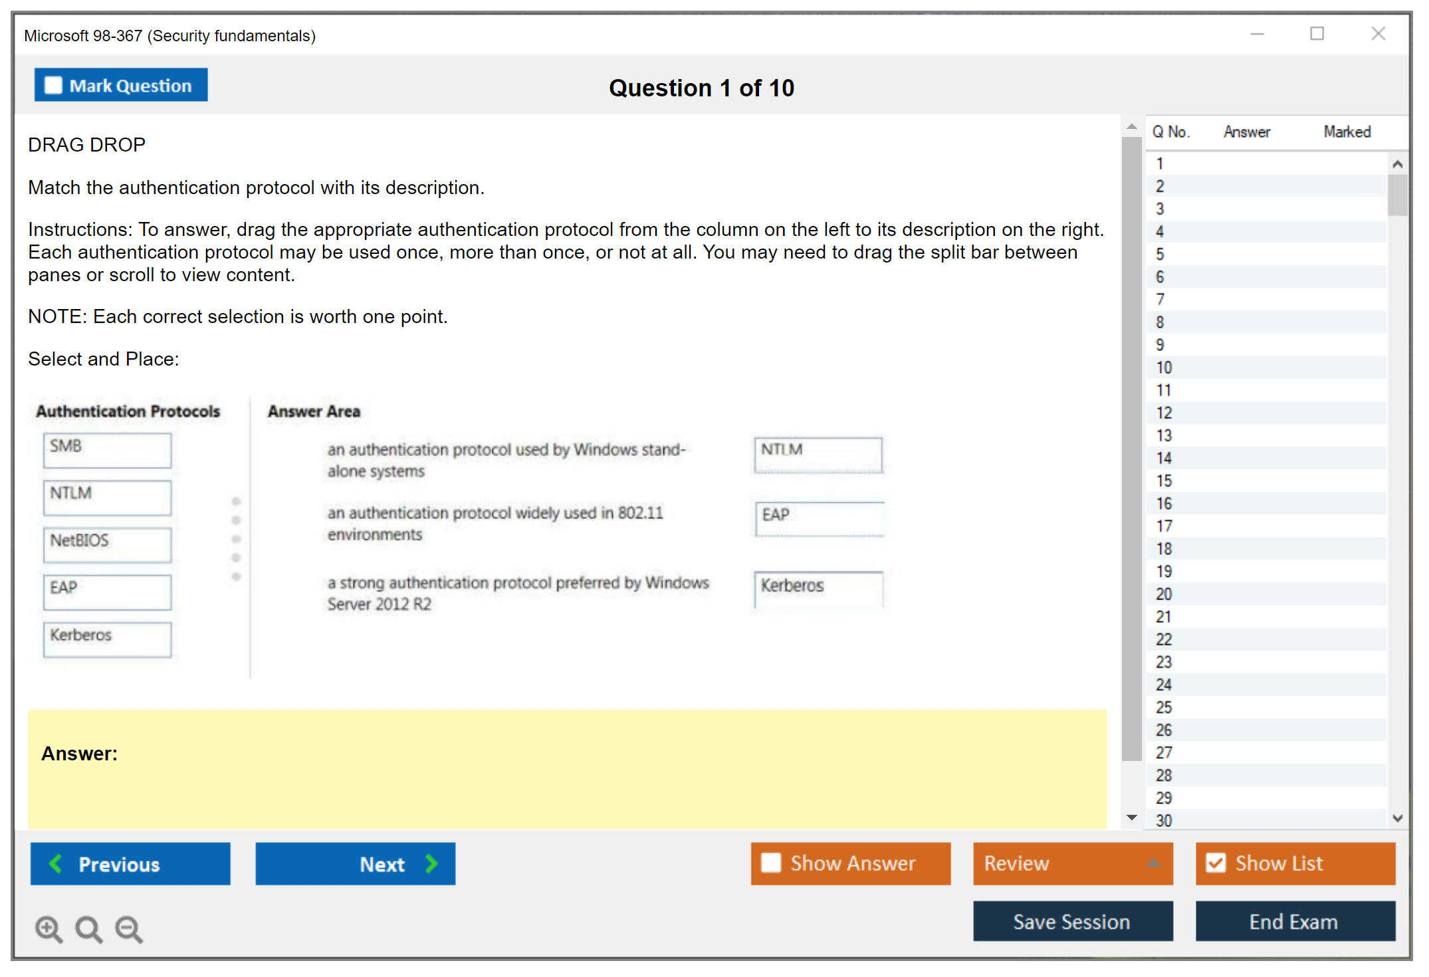Uncheck the Show List checkbox
The width and height of the screenshot is (1429, 977).
(x=1216, y=863)
